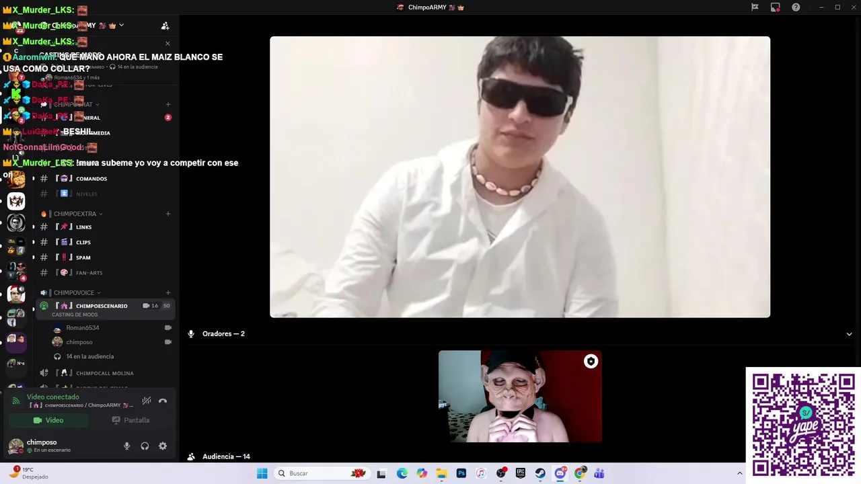Click the notification flag icon in title bar
Image resolution: width=861 pixels, height=484 pixels.
click(x=755, y=7)
